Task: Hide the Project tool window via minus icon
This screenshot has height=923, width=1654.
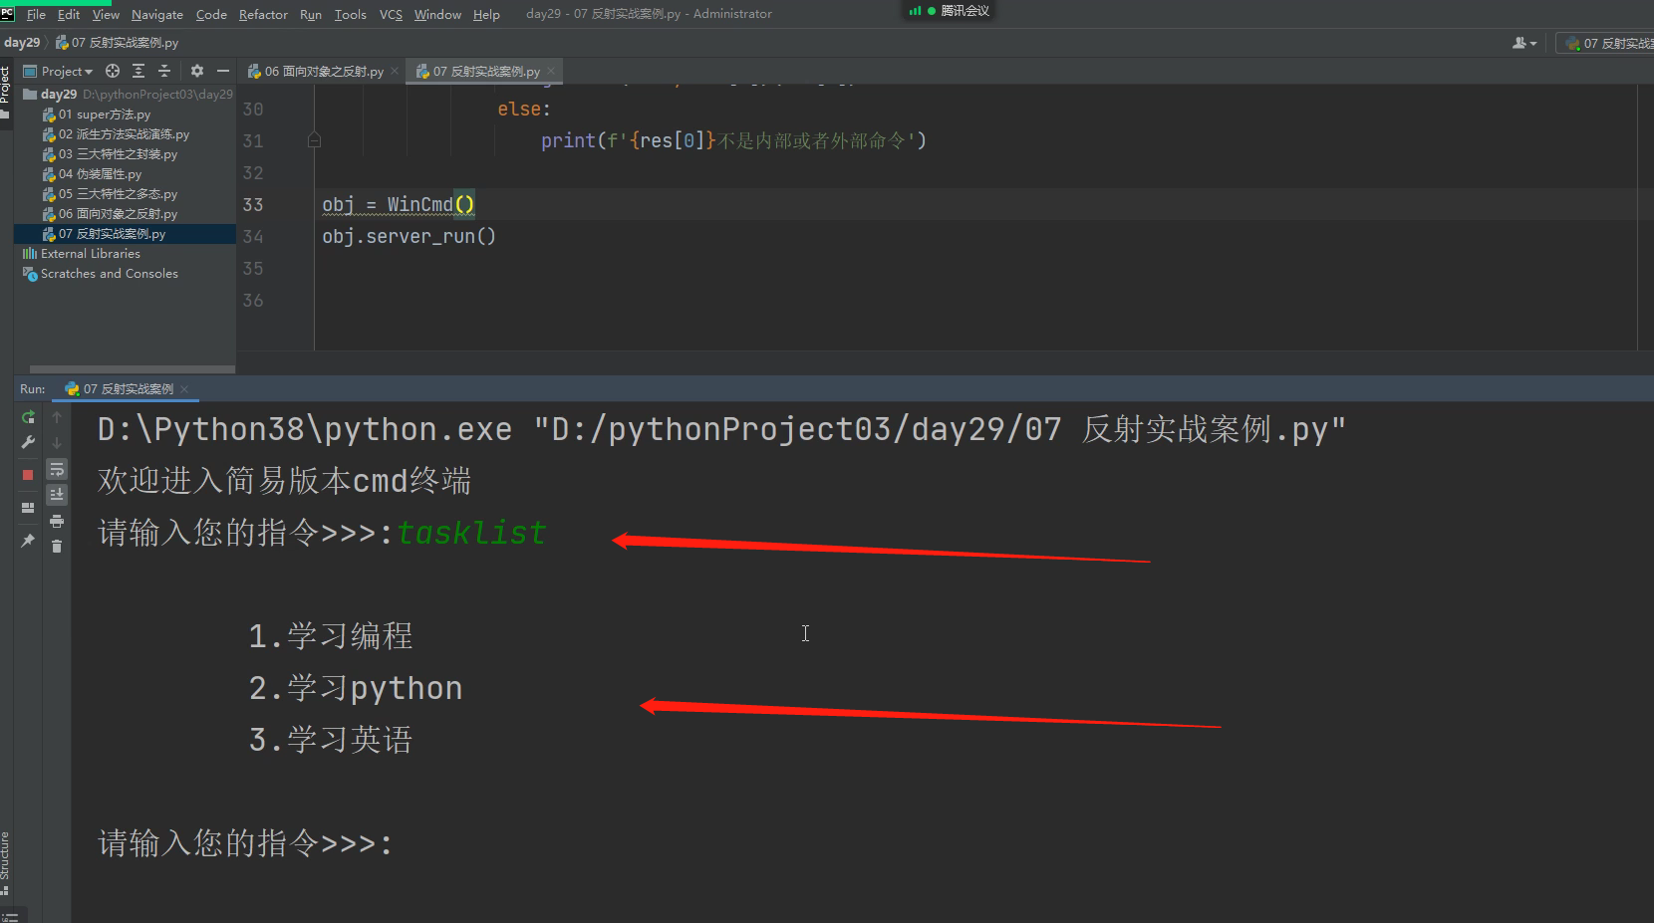Action: pos(223,71)
